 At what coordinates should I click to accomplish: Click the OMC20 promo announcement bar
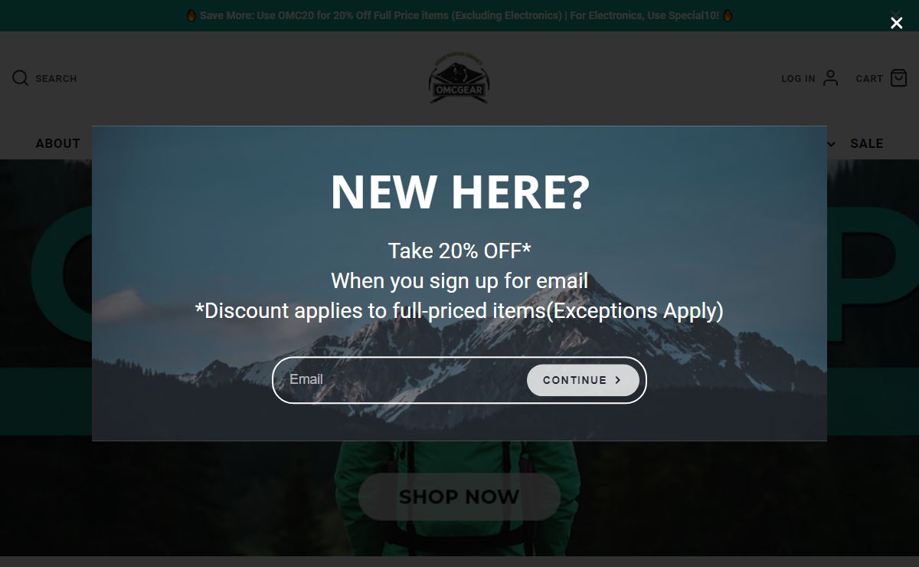pos(459,15)
